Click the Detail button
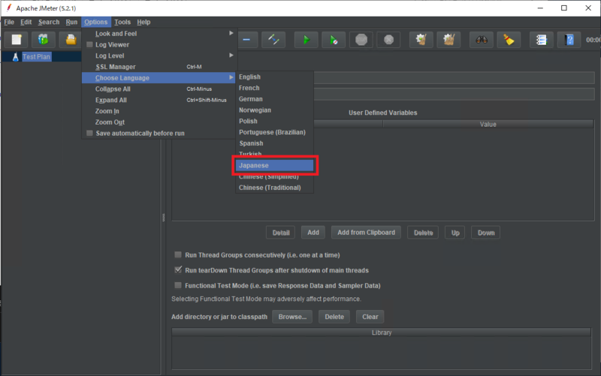Viewport: 601px width, 376px height. [x=280, y=233]
